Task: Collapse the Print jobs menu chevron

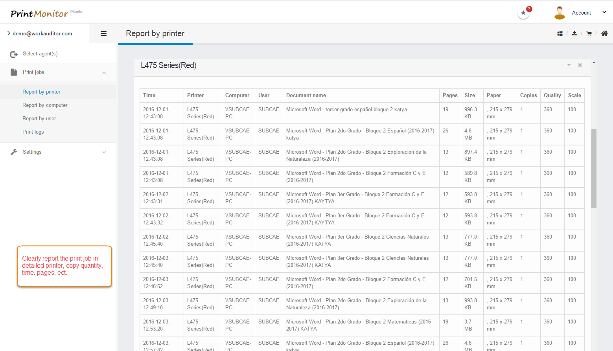Action: (x=104, y=73)
